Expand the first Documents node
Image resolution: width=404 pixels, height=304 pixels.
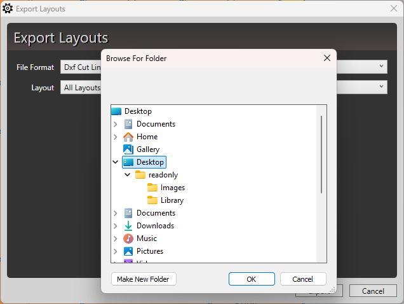[x=116, y=124]
